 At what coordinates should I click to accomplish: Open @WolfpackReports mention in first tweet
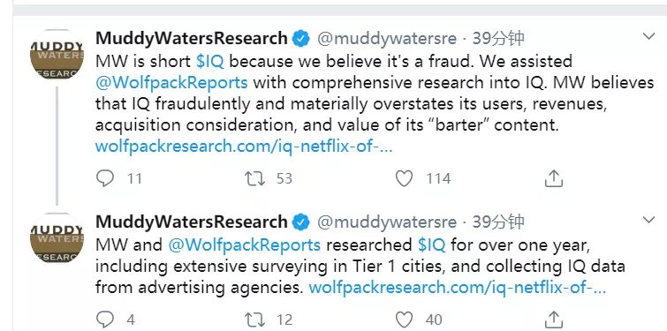click(x=171, y=82)
